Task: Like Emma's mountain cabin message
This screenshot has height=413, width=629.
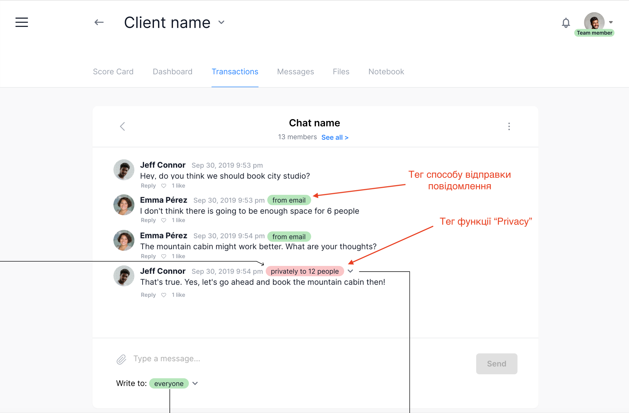Action: coord(164,256)
